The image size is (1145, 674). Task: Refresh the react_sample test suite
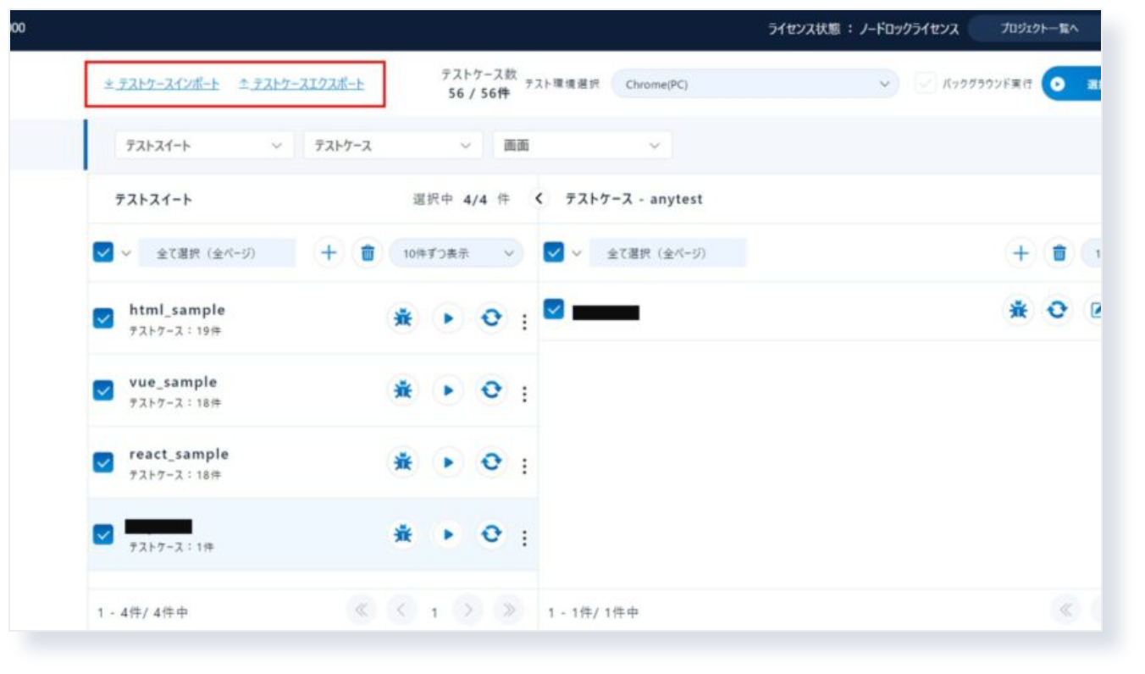[x=491, y=461]
